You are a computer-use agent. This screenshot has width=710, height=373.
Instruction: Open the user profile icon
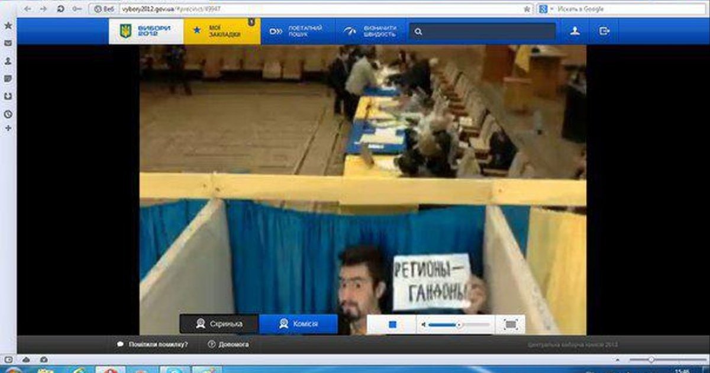tap(575, 31)
